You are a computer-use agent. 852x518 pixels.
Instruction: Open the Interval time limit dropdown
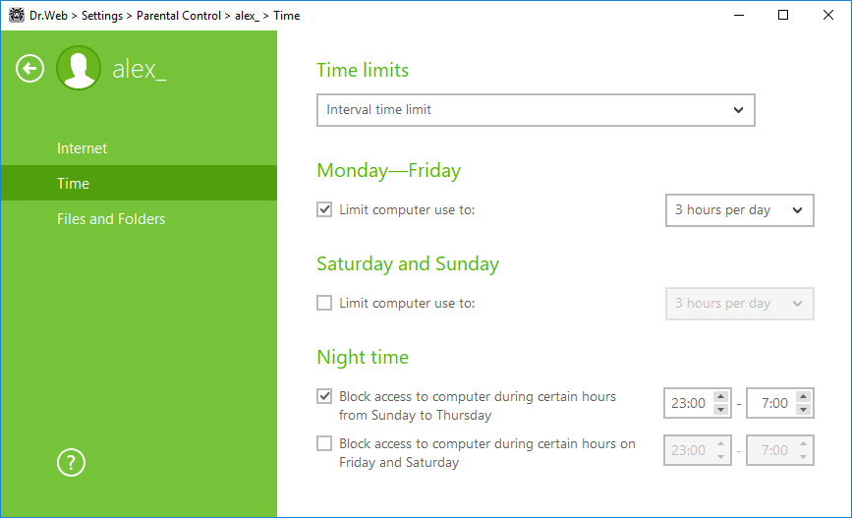(536, 110)
